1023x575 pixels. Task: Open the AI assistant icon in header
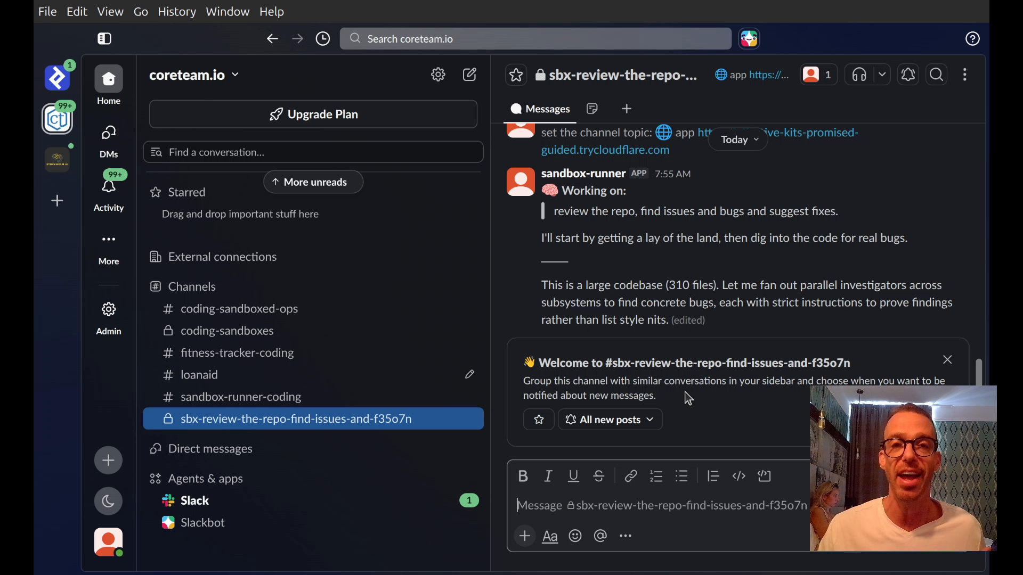[x=750, y=39]
